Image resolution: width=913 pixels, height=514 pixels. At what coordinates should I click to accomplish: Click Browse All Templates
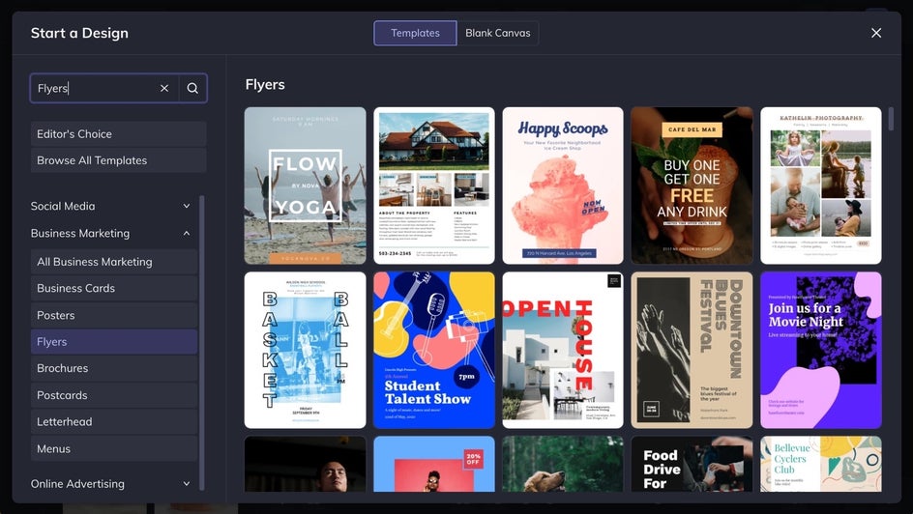[118, 160]
